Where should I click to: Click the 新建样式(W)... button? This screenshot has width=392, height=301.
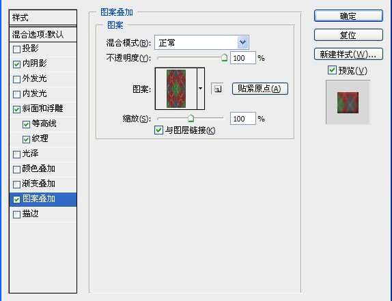348,54
